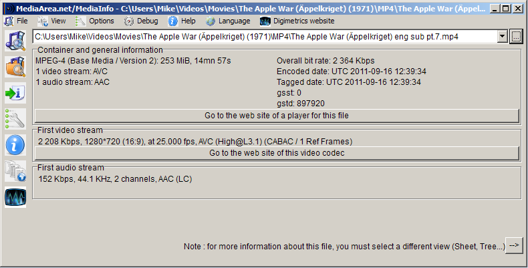Viewport: 528px width, 268px height.
Task: Click the documents-and-globe sidebar icon
Action: (15, 170)
